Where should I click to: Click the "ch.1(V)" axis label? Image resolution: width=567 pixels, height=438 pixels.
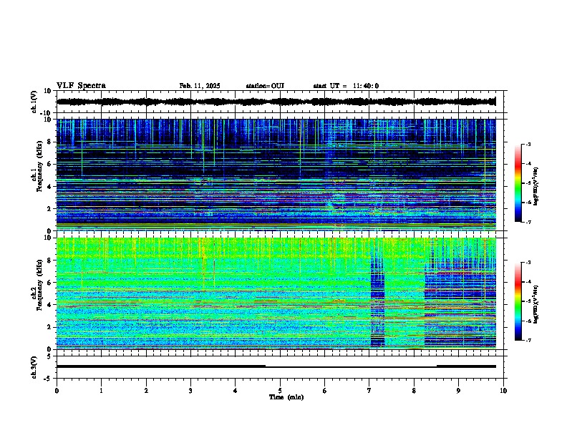(34, 102)
